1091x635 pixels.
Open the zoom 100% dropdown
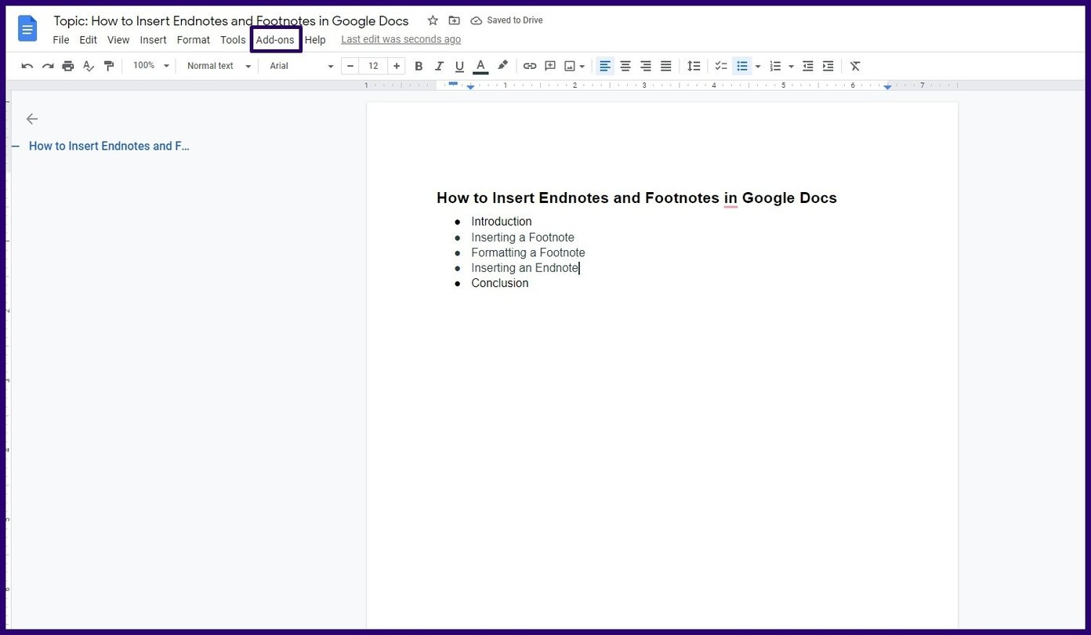click(151, 66)
